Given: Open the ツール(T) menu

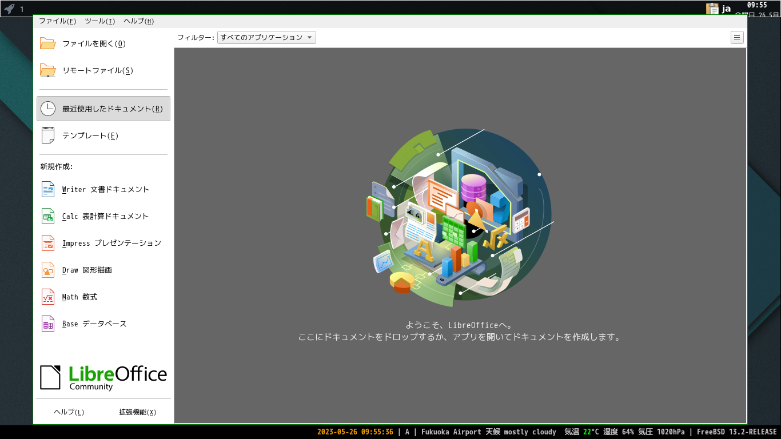Looking at the screenshot, I should pos(99,21).
